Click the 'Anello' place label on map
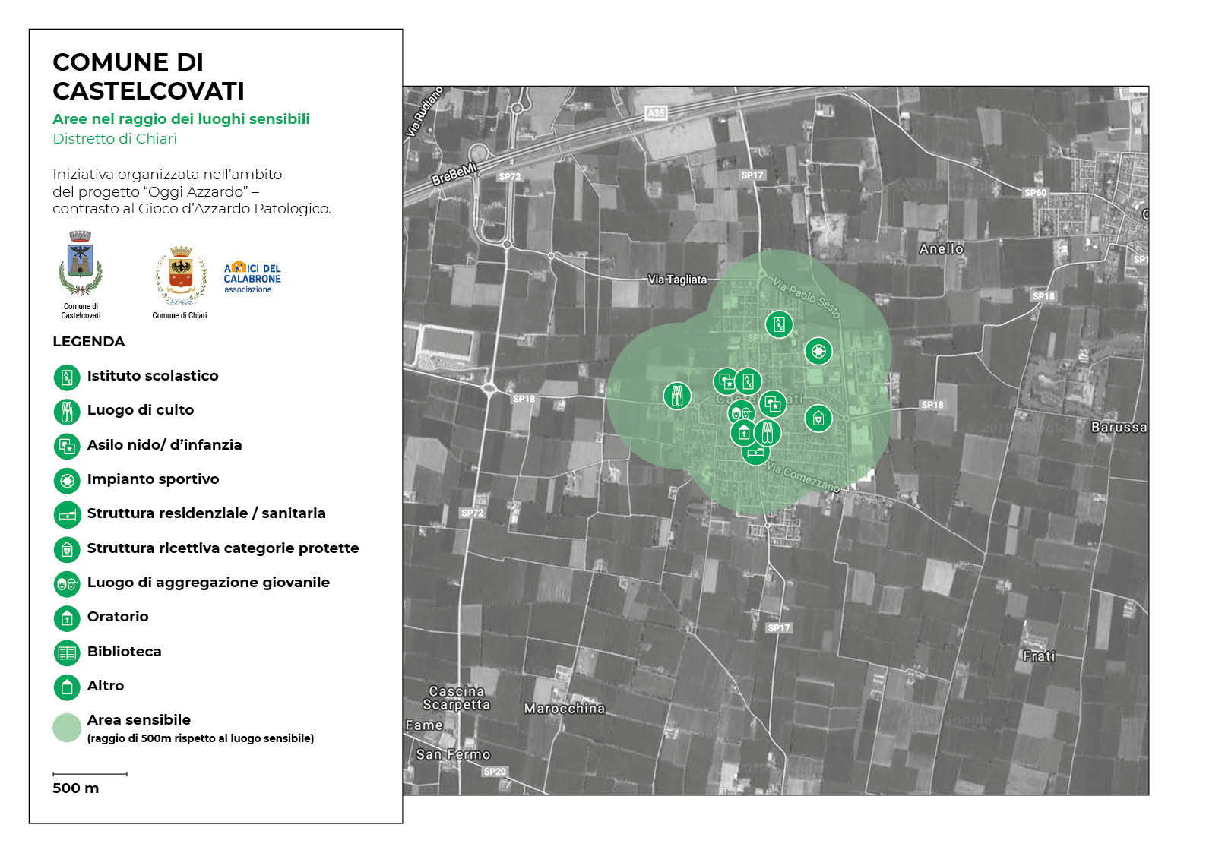1206x853 pixels. [942, 249]
